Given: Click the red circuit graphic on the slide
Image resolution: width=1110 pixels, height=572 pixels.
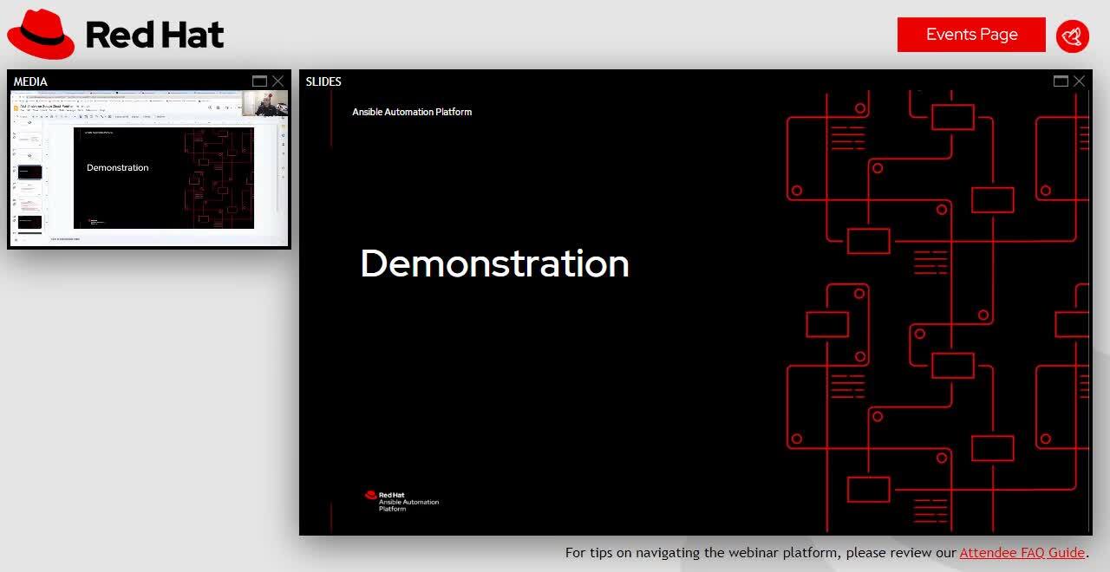Looking at the screenshot, I should tap(937, 312).
